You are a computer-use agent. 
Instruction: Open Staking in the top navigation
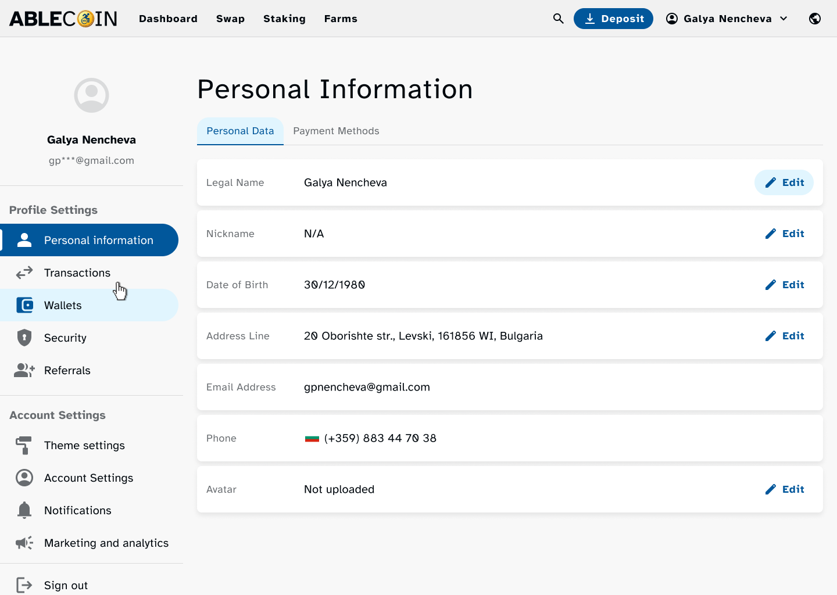(x=284, y=19)
